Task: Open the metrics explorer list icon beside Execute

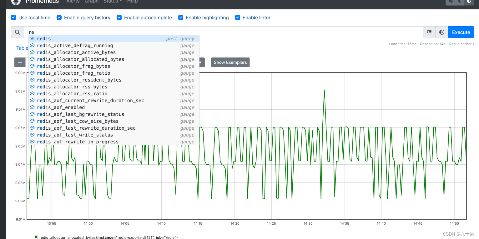Action: (429, 32)
